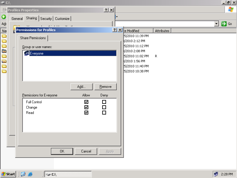The height and width of the screenshot is (178, 237).
Task: Select Sharing tab in Profiles Properties
Action: (31, 18)
